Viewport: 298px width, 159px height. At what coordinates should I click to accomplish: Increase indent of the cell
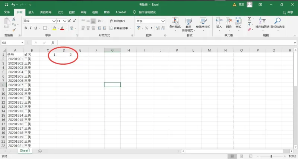pyautogui.click(x=104, y=28)
